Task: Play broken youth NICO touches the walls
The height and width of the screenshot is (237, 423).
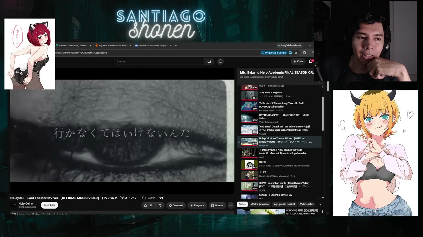Action: tap(279, 153)
